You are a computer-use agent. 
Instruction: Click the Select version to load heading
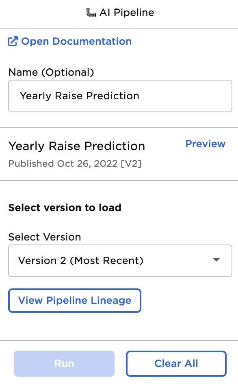65,207
